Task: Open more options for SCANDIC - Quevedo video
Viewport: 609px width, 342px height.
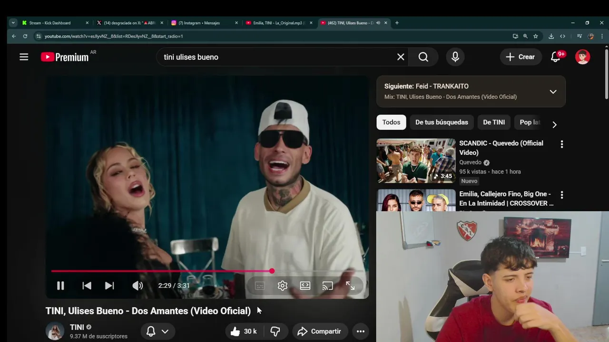Action: click(562, 144)
